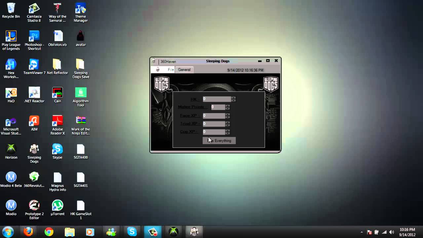Screen dimensions: 423x238
Task: Increase Melee Points with up arrow
Action: pyautogui.click(x=227, y=106)
